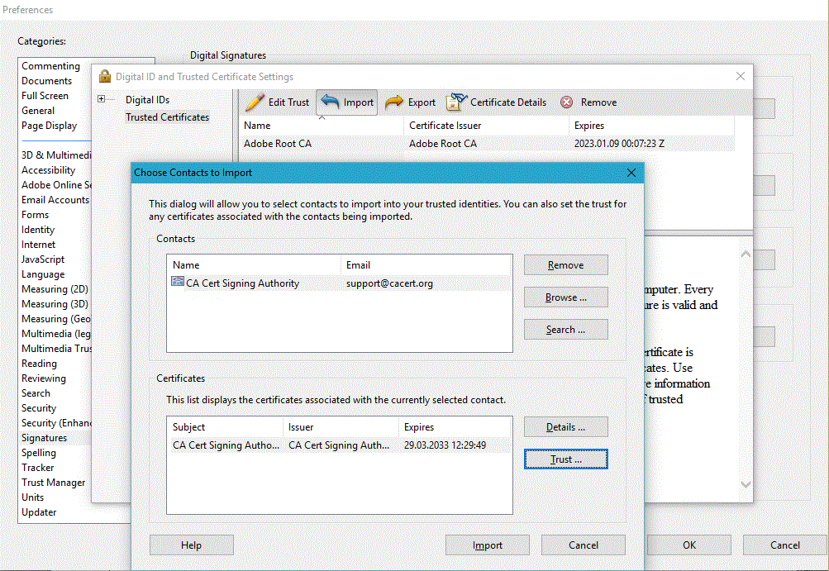This screenshot has width=829, height=571.
Task: Remove the selected contact
Action: (565, 265)
